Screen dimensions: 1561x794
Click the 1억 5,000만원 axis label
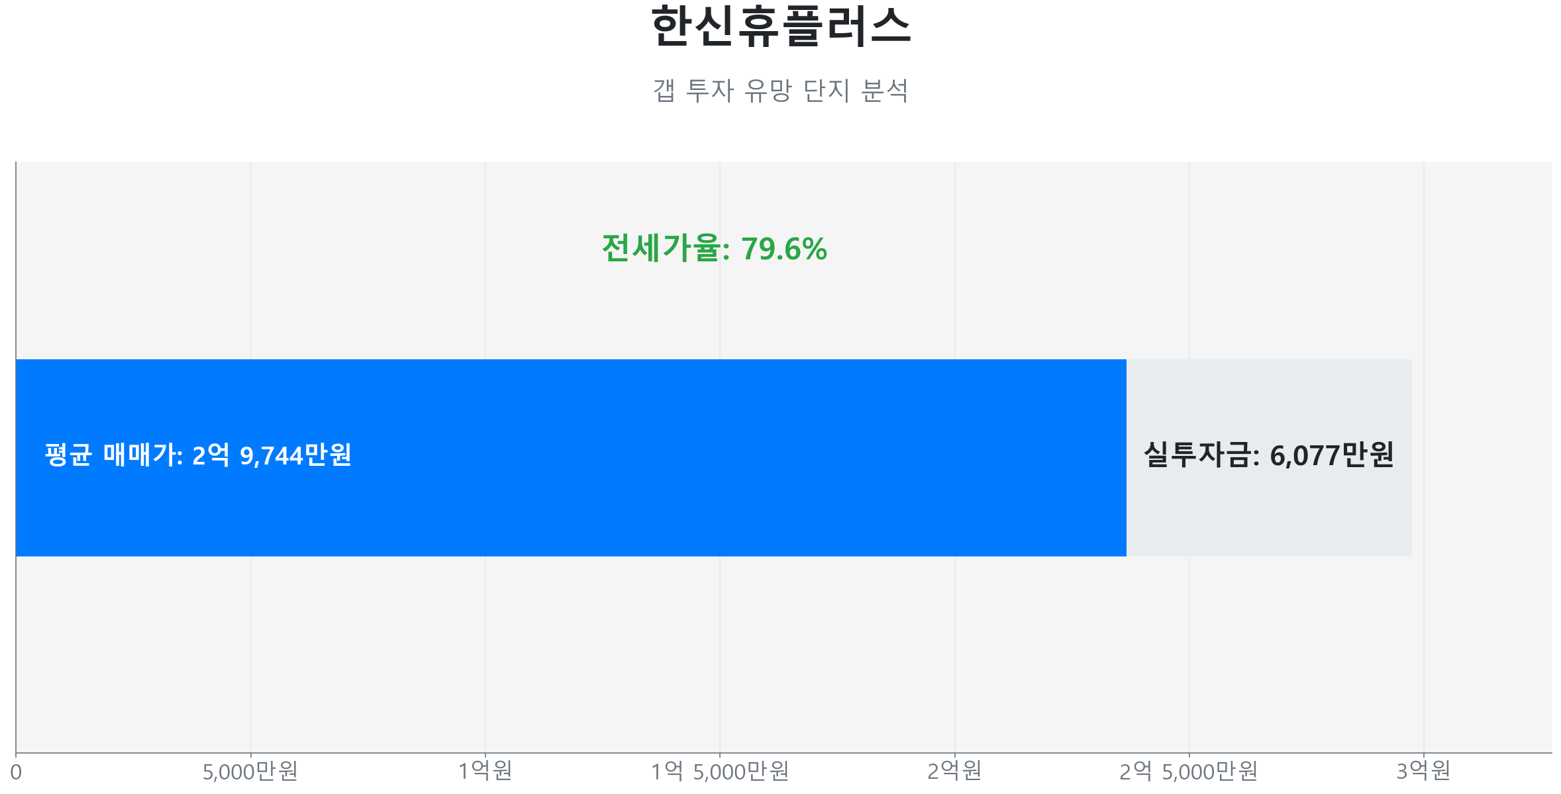coord(720,772)
